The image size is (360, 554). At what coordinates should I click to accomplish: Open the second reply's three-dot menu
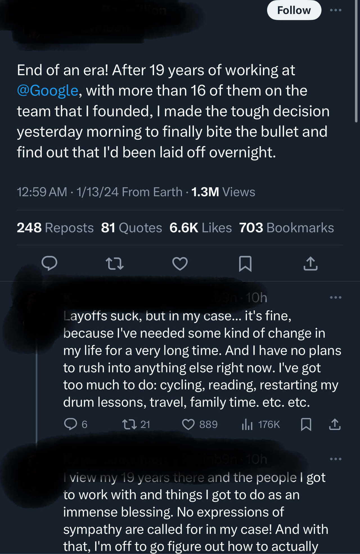336,459
